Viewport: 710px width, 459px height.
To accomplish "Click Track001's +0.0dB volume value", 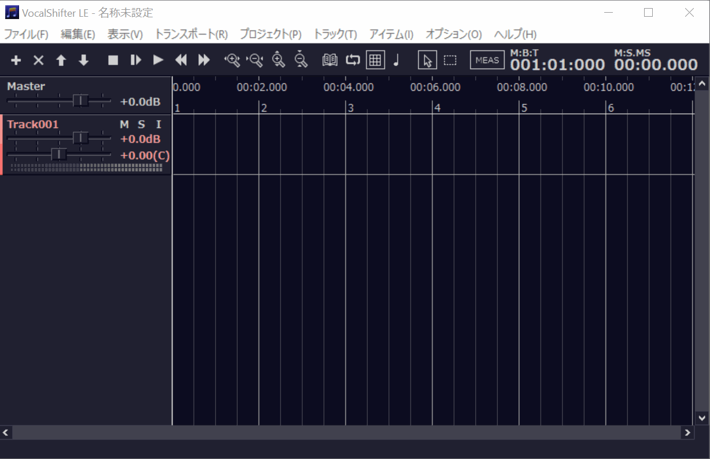I will click(140, 139).
